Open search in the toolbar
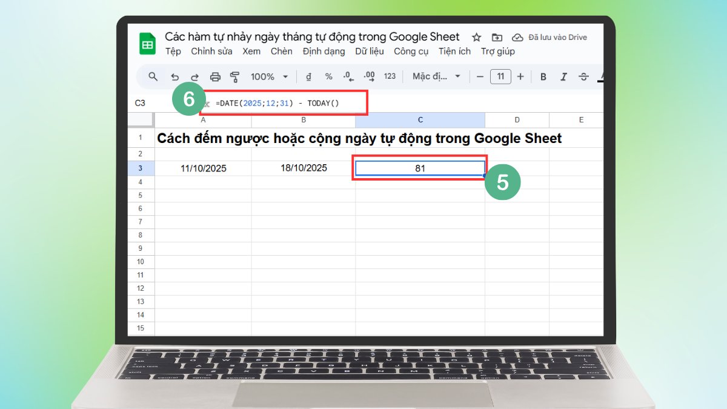 coord(153,76)
